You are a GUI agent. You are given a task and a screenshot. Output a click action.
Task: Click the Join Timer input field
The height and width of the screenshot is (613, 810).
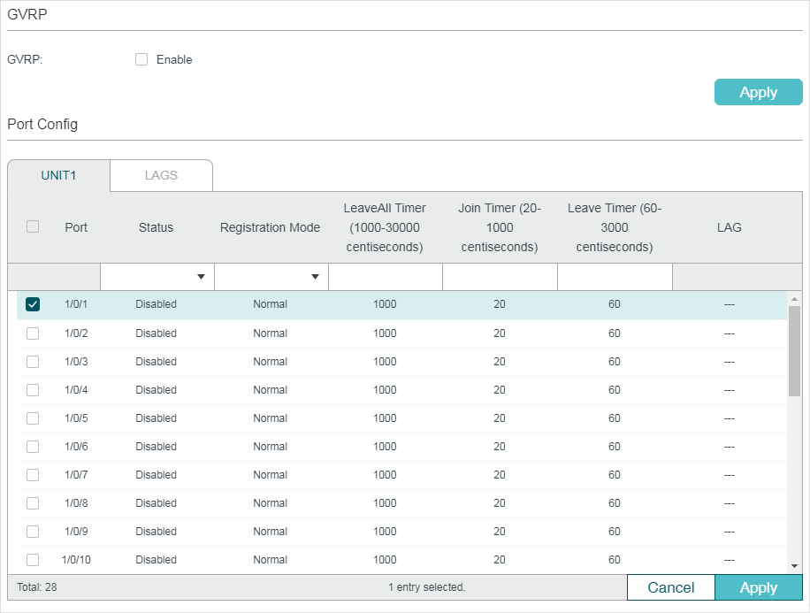point(500,277)
